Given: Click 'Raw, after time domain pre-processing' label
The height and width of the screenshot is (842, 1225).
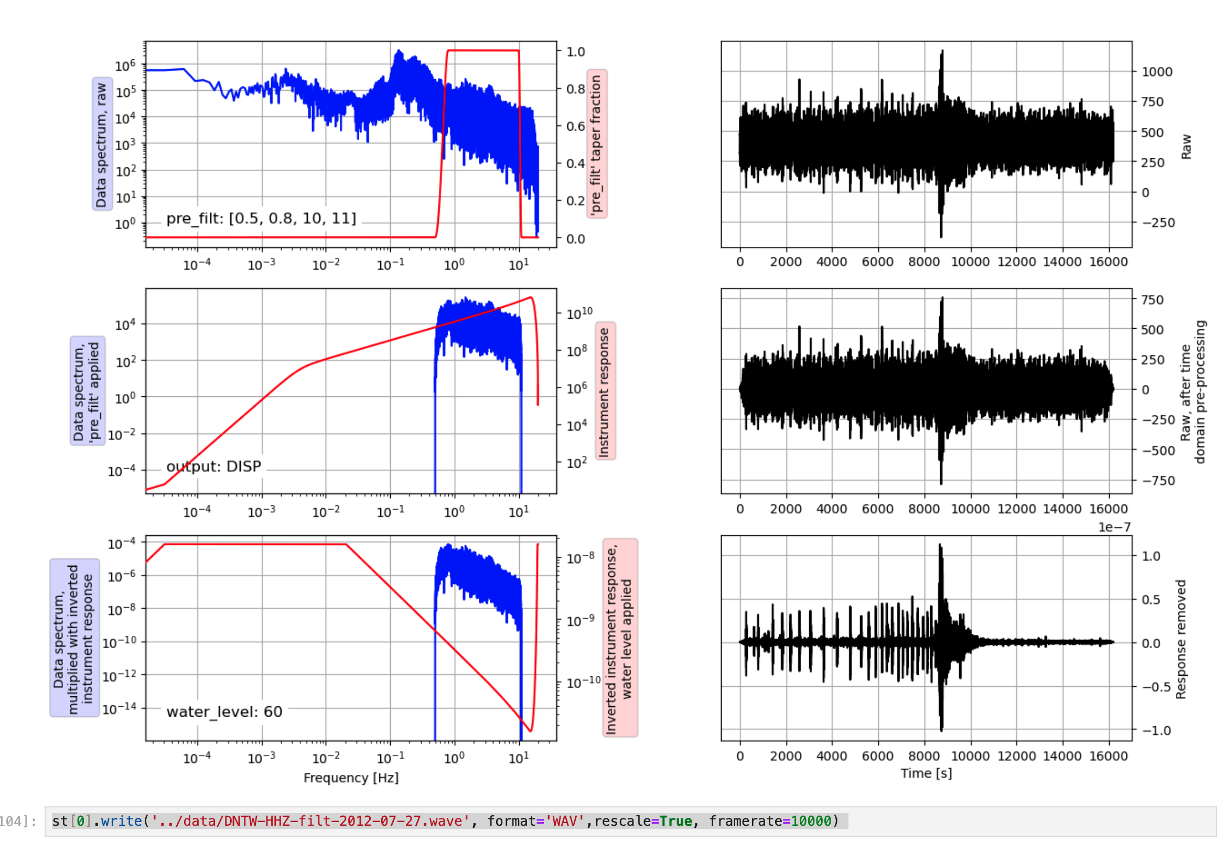Looking at the screenshot, I should click(1193, 392).
